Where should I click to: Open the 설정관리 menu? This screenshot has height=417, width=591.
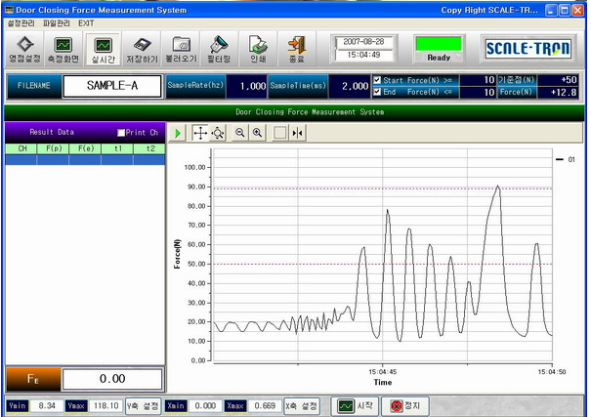click(21, 23)
